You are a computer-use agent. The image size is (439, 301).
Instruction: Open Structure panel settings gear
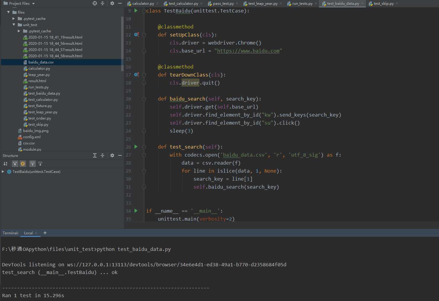(112, 155)
